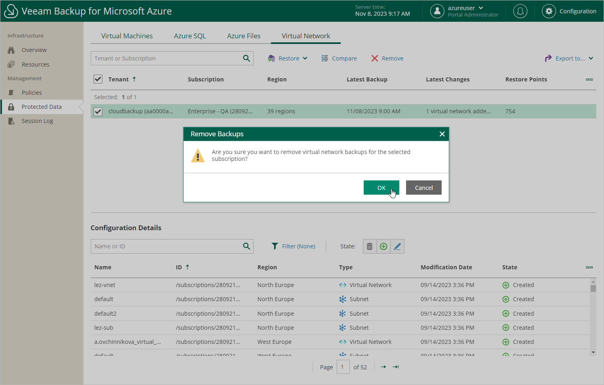
Task: Switch to the Virtual Machines tab
Action: [127, 36]
